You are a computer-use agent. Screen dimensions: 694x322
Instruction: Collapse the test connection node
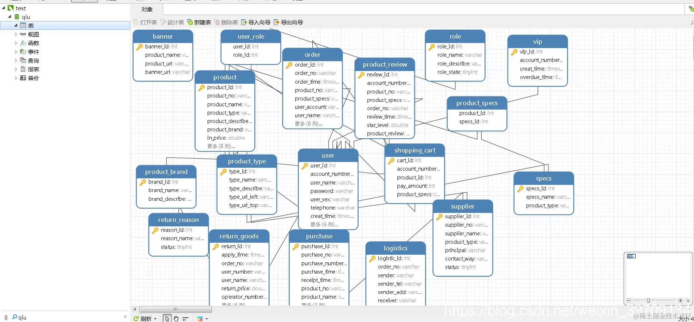[3, 8]
